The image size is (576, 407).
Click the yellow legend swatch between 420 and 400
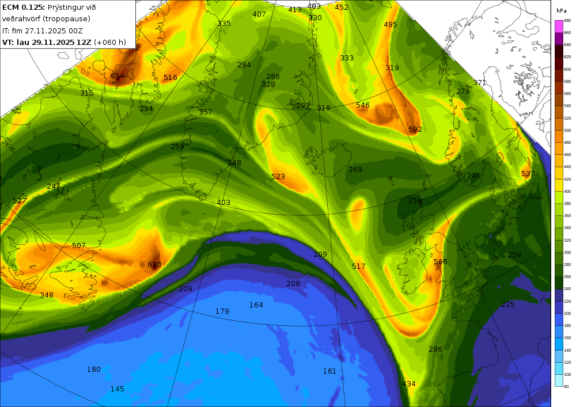559,185
